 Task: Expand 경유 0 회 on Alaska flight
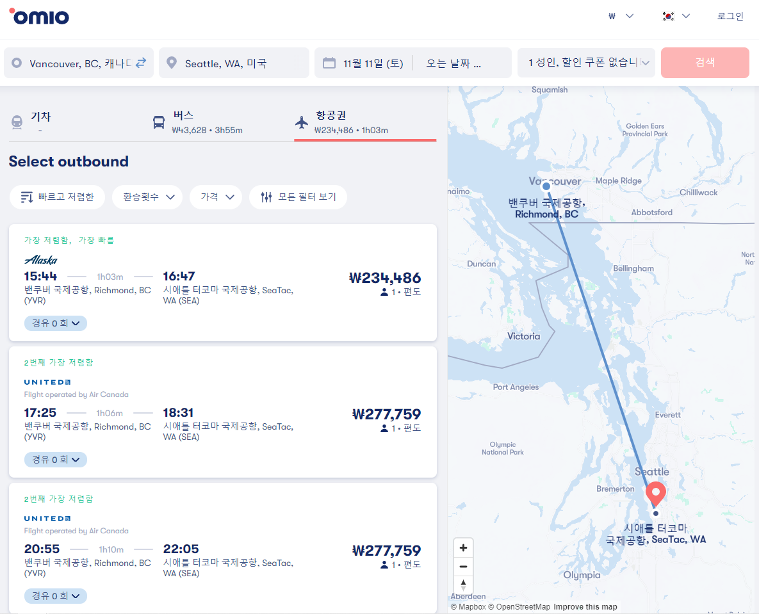(x=56, y=323)
